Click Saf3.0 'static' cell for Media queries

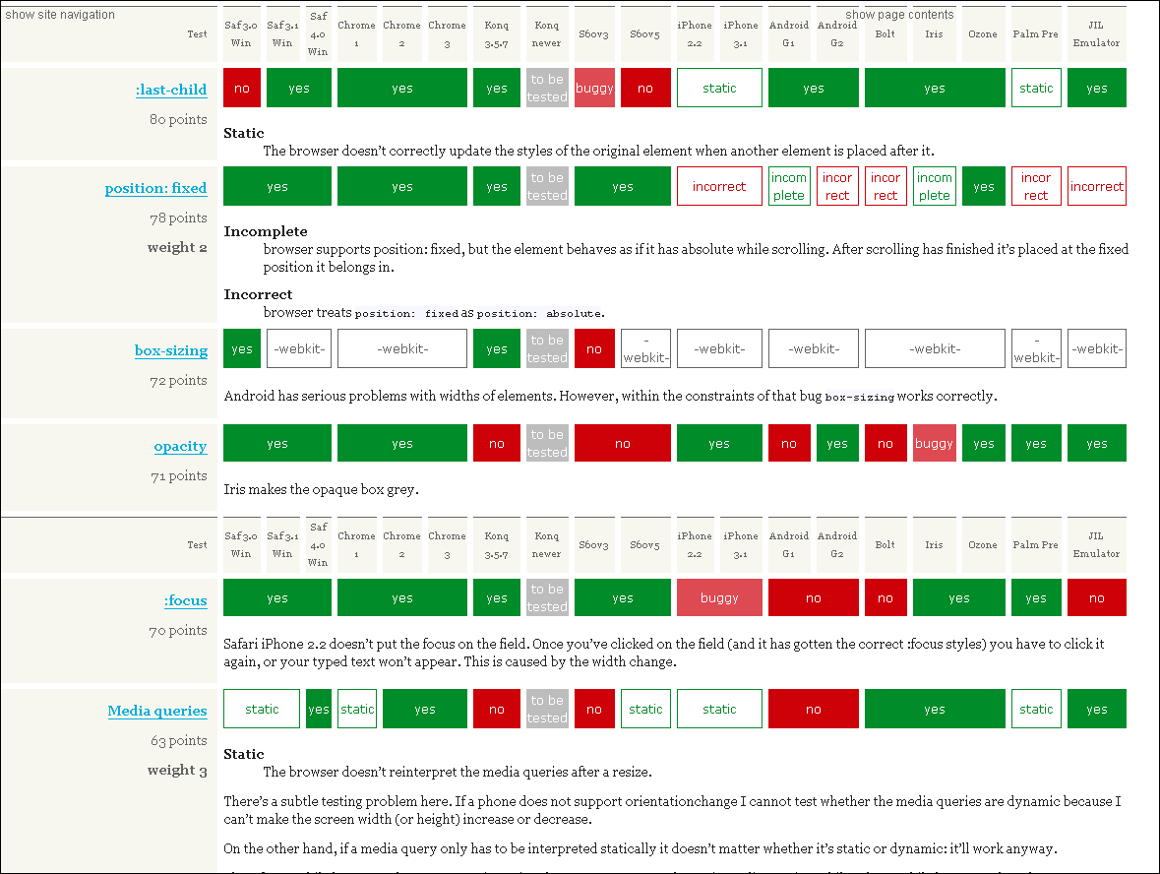(262, 709)
